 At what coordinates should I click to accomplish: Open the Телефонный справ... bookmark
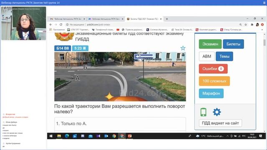pyautogui.click(x=103, y=30)
